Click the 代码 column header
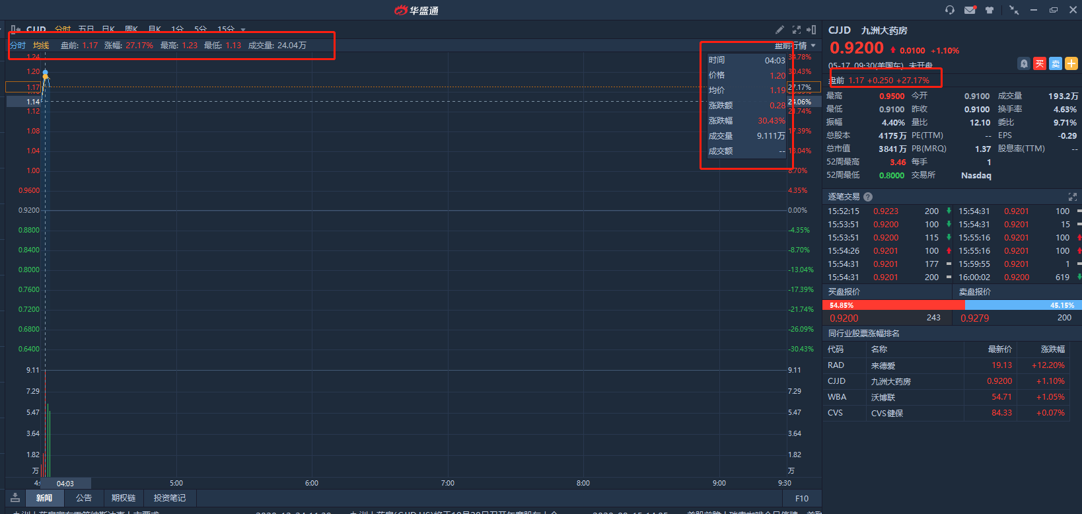This screenshot has width=1082, height=514. pos(836,349)
